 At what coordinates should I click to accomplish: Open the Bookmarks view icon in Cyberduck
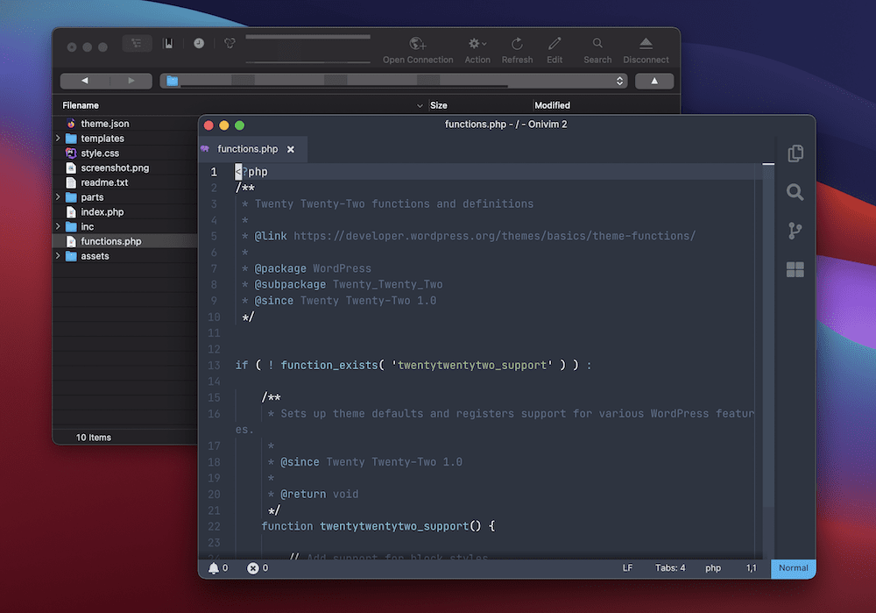click(x=168, y=43)
